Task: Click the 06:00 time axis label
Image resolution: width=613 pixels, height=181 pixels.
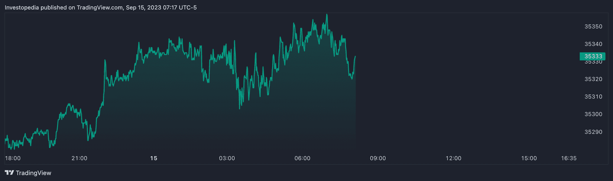Action: (x=302, y=158)
